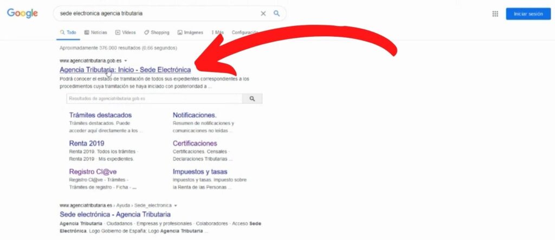
Task: Expand dropdown arrow next to Sede_electronica breadcrumb
Action: pos(176,205)
